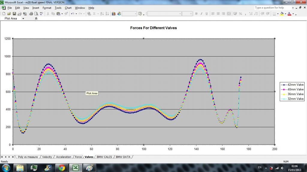Switch to the Velocity sheet tab
The height and width of the screenshot is (172, 307).
click(x=47, y=157)
